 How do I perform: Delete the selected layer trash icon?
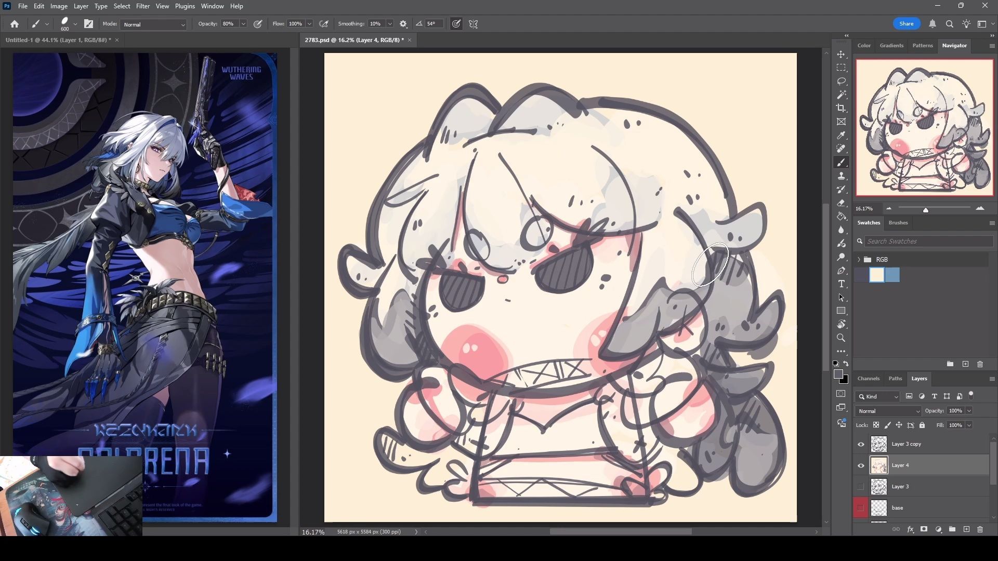pyautogui.click(x=980, y=529)
